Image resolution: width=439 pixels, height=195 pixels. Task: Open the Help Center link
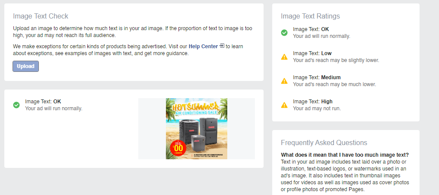pyautogui.click(x=203, y=46)
